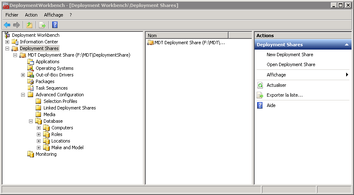Click the Deployment Workbench root node icon
This screenshot has width=354, height=195.
point(7,35)
